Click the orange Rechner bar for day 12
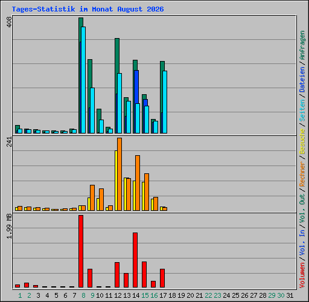 click(x=119, y=175)
